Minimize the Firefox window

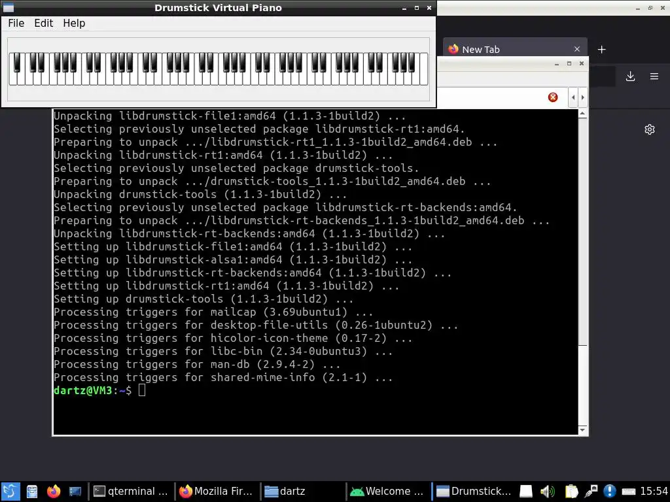tap(637, 8)
